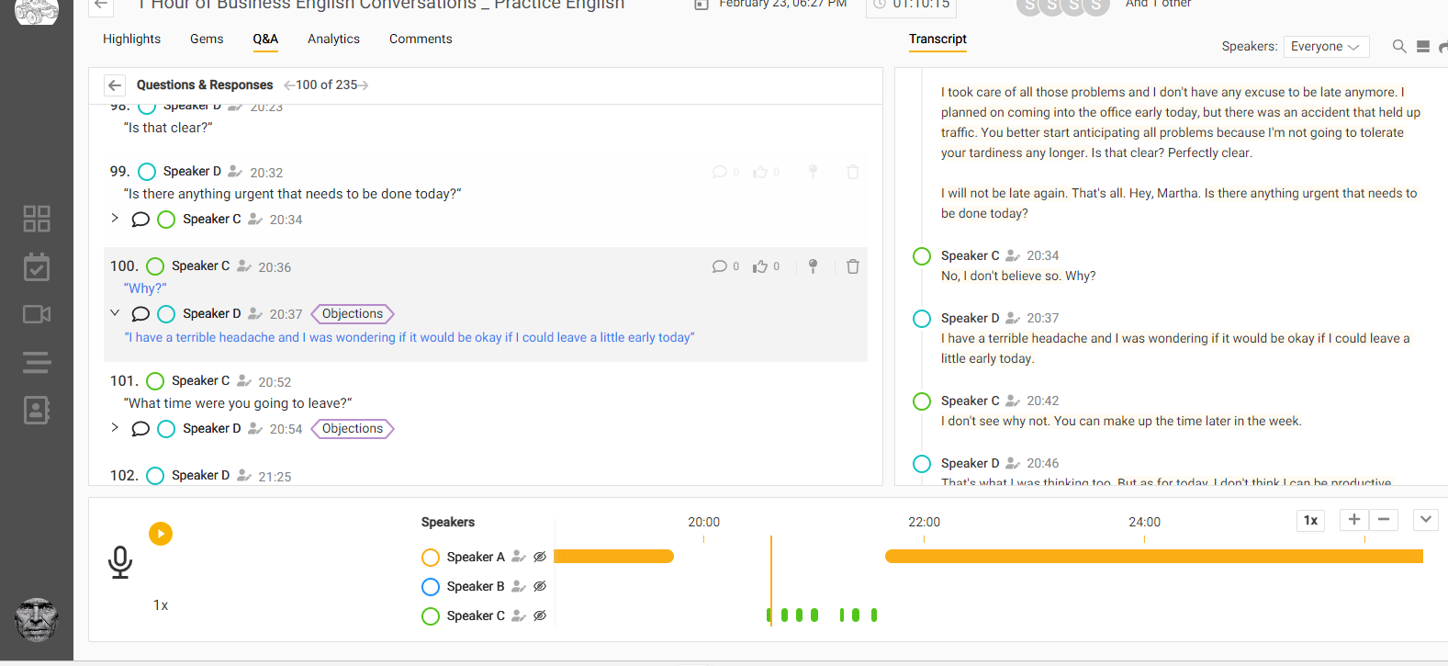The image size is (1448, 666).
Task: Open the user avatar at sidebar bottom
Action: [37, 620]
